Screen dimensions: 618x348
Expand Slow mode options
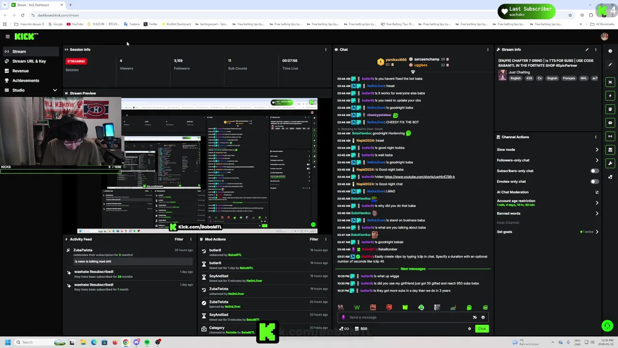tap(597, 150)
